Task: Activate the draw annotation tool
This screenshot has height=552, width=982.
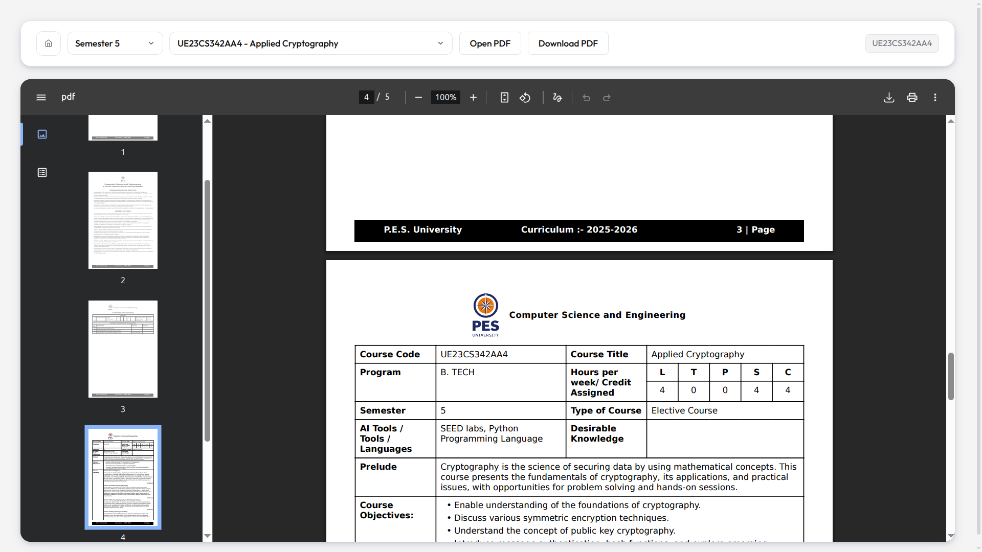Action: pos(557,97)
